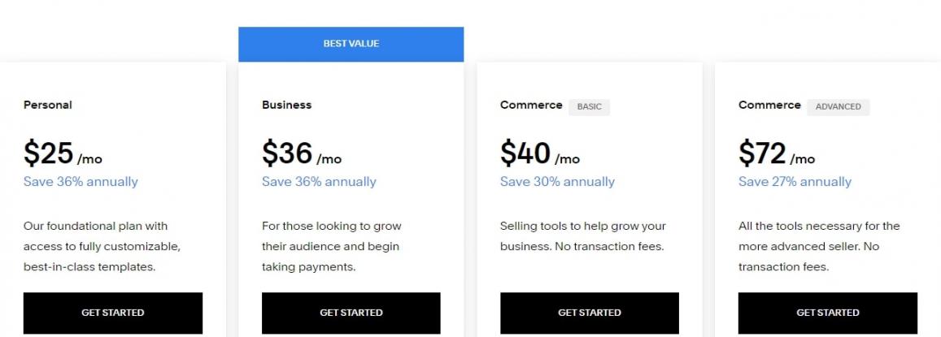Click Save 36% annually under Business
This screenshot has height=337, width=941.
point(319,182)
